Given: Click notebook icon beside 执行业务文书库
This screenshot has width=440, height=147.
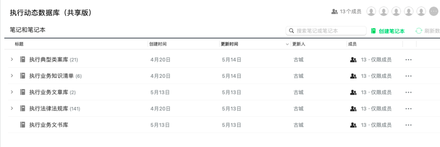Looking at the screenshot, I should [x=23, y=125].
